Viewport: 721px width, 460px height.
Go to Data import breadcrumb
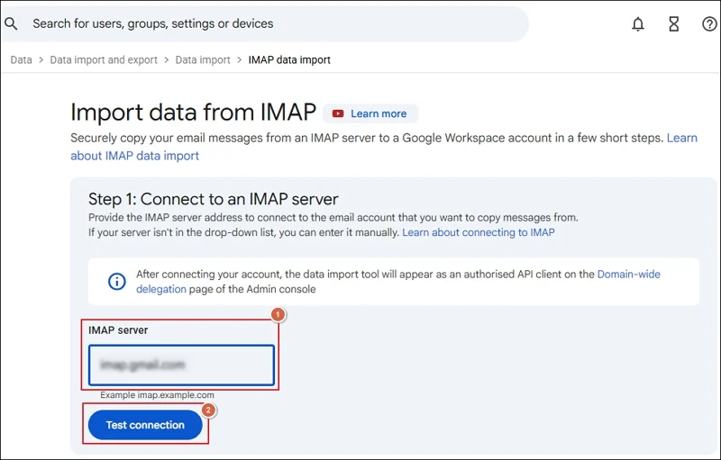(203, 60)
